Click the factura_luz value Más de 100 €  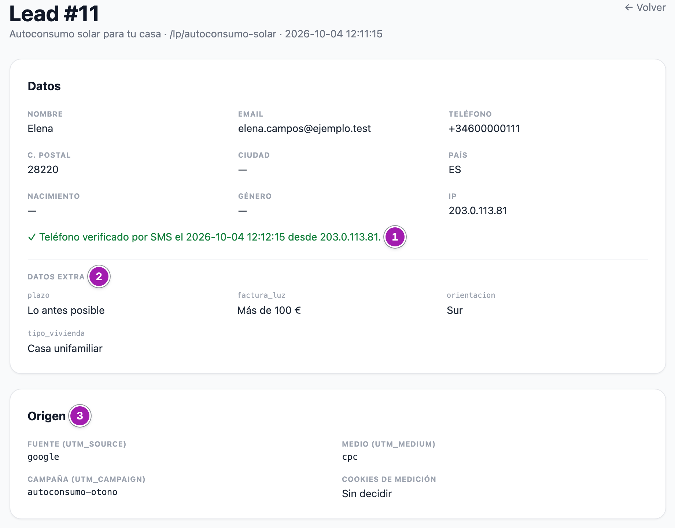tap(269, 311)
